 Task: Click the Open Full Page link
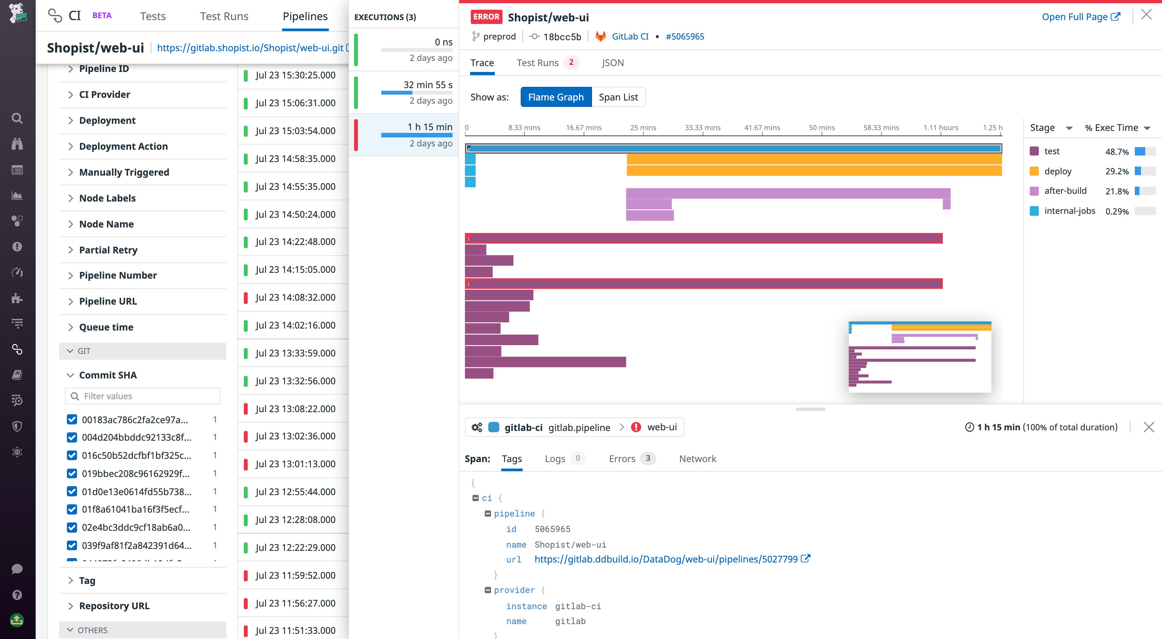coord(1075,17)
